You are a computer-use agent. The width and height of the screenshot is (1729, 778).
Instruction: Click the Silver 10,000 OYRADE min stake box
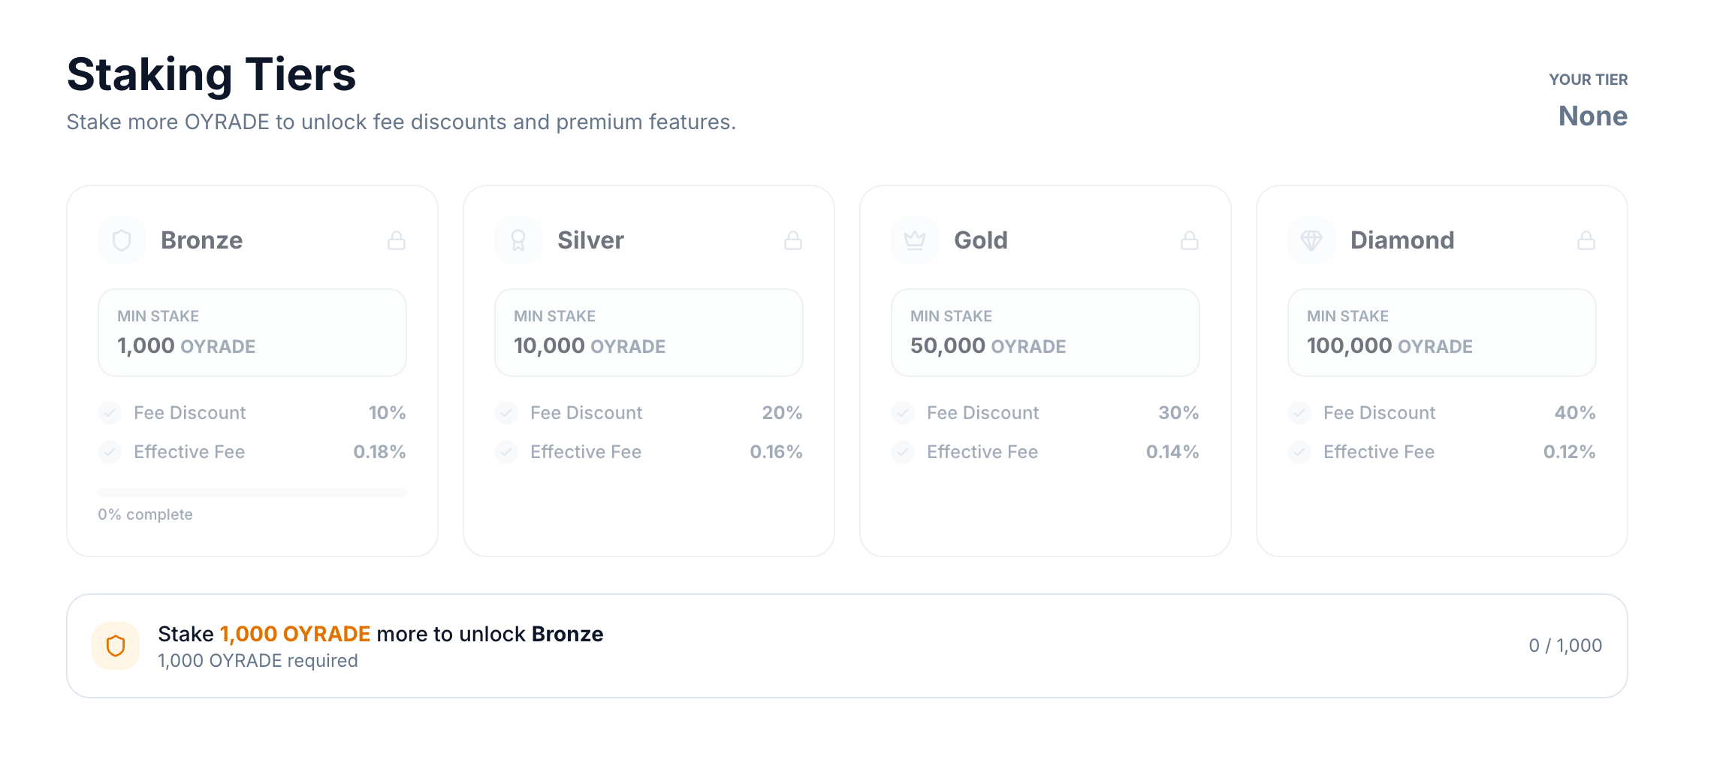tap(649, 333)
